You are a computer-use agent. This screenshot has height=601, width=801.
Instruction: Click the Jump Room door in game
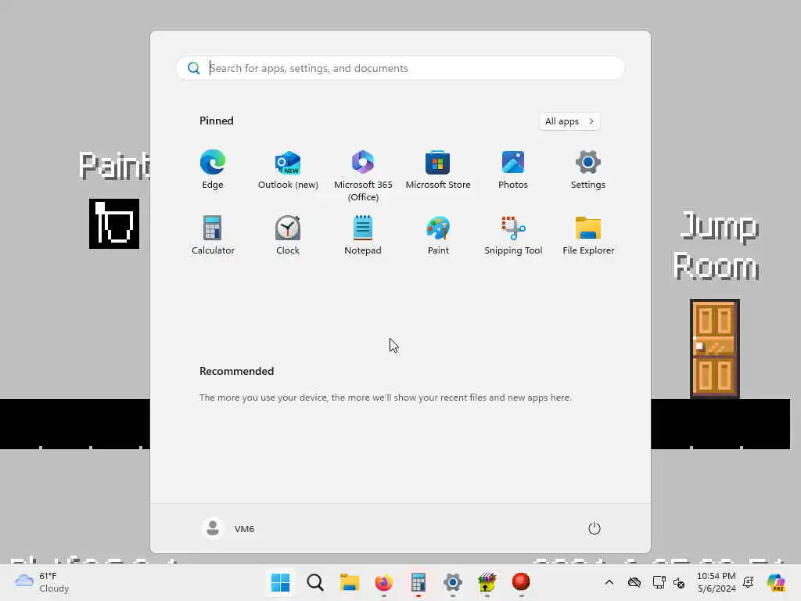click(x=715, y=348)
